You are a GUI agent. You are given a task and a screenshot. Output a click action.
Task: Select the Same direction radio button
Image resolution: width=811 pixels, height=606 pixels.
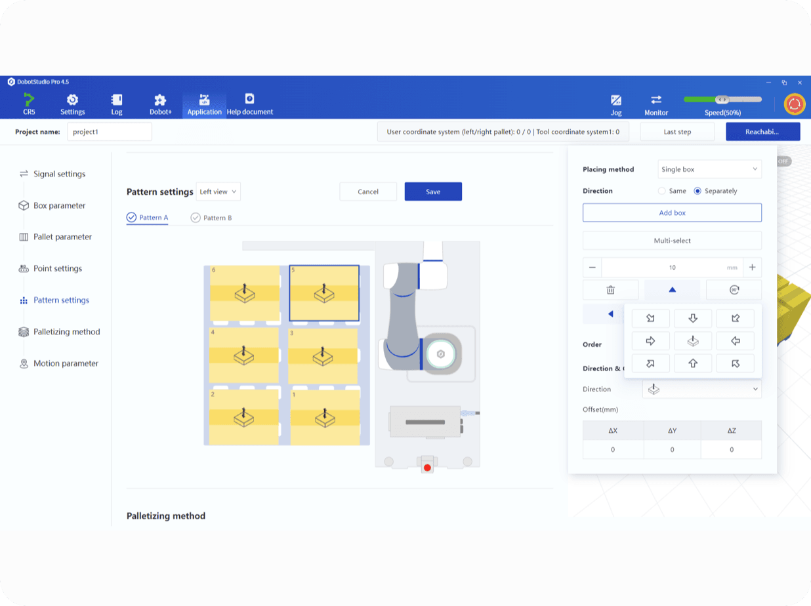tap(661, 191)
